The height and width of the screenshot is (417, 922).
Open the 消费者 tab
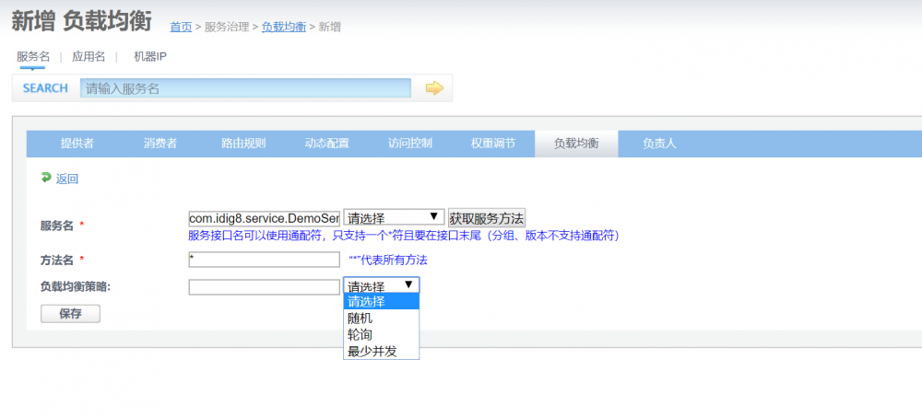point(160,144)
